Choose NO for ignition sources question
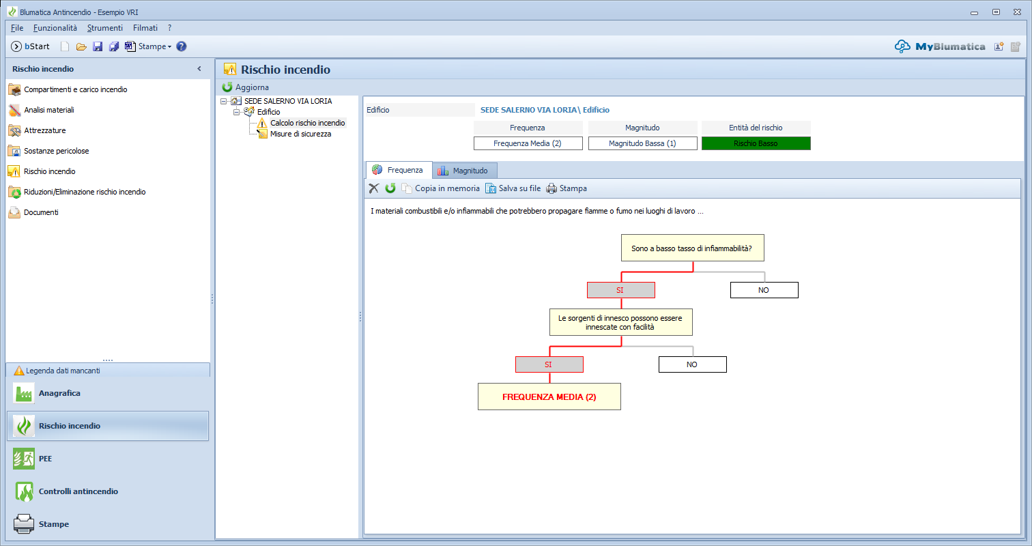This screenshot has height=546, width=1032. [692, 364]
